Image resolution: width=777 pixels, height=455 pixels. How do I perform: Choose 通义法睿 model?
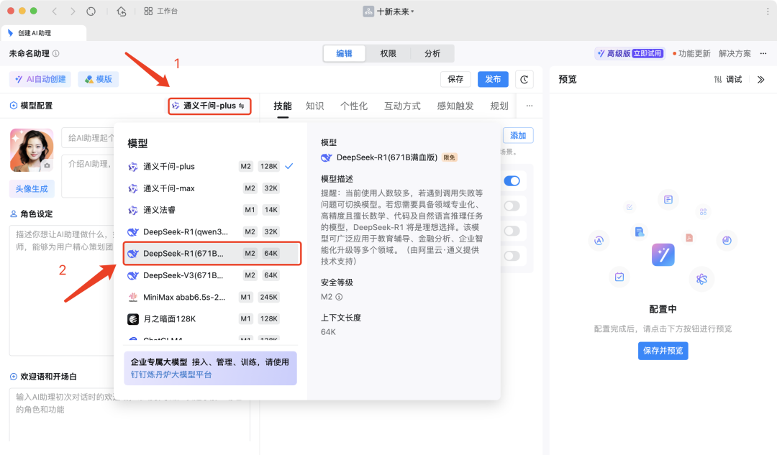211,210
